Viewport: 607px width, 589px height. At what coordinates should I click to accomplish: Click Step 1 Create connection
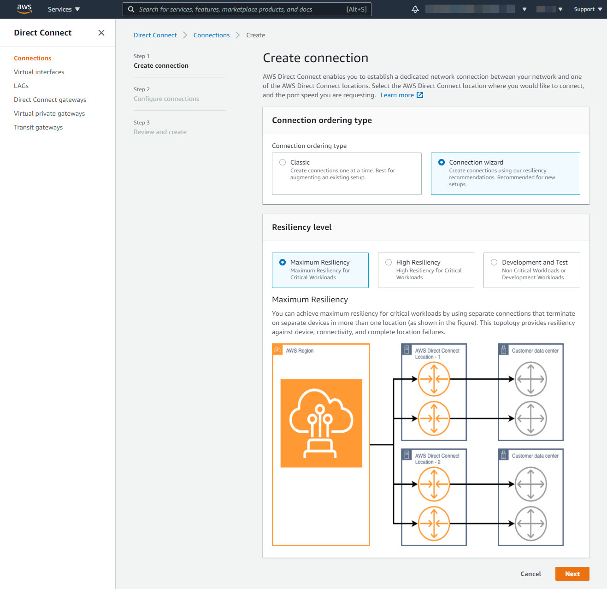[161, 65]
